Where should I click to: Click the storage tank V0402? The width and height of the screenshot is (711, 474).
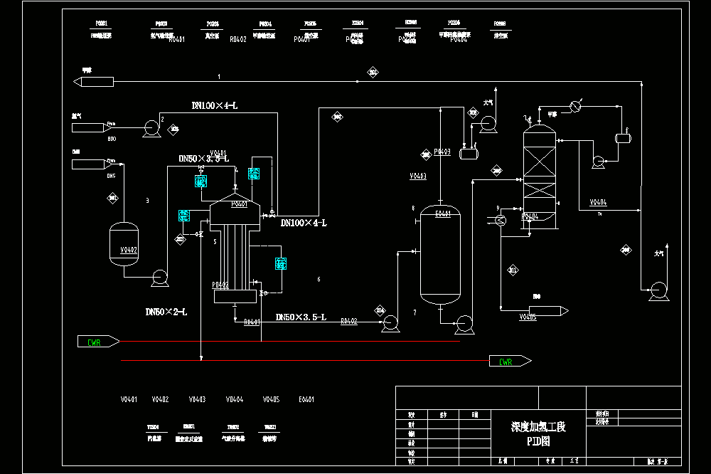[x=124, y=244]
